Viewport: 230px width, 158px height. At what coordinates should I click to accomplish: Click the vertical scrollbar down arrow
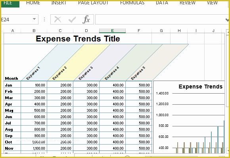pos(228,150)
